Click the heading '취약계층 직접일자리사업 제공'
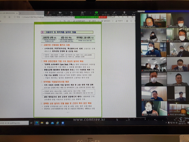189x142 pixels. pos(56,82)
